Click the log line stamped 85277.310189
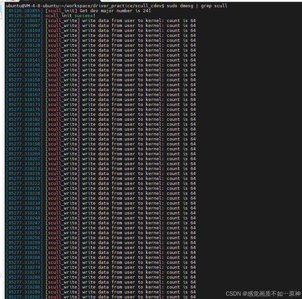The height and width of the screenshot is (299, 302). pyautogui.click(x=101, y=129)
